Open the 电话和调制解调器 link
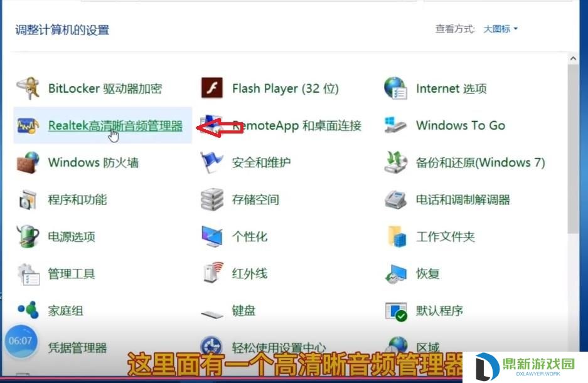Image resolution: width=588 pixels, height=383 pixels. (462, 199)
